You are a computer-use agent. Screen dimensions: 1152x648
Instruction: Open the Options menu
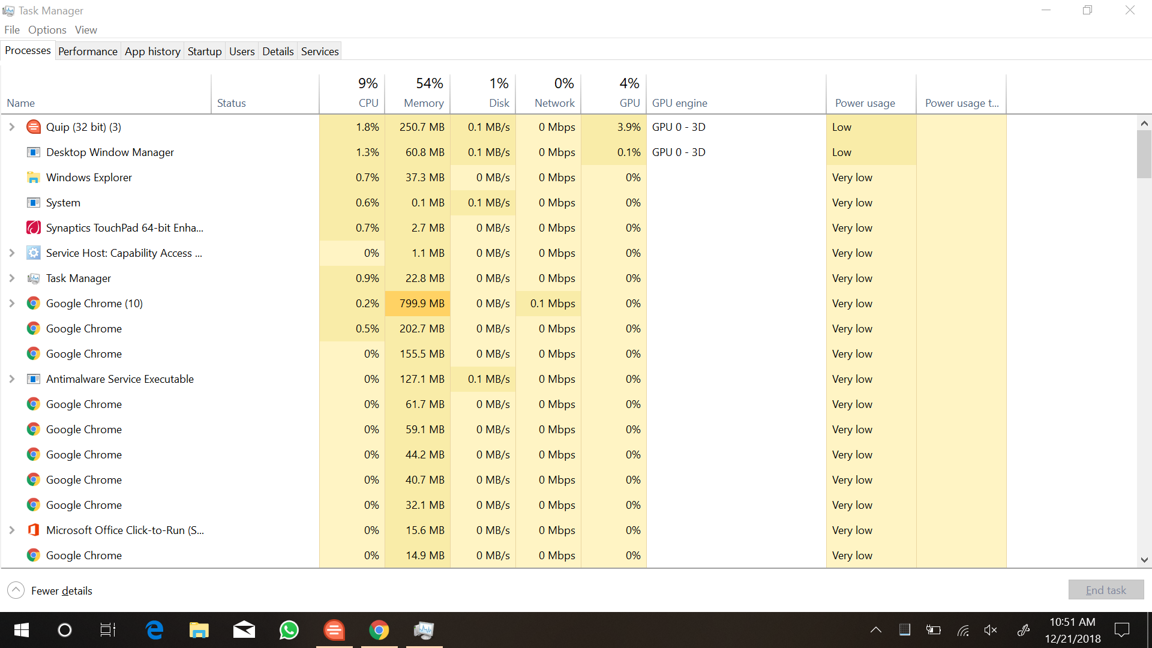tap(47, 30)
